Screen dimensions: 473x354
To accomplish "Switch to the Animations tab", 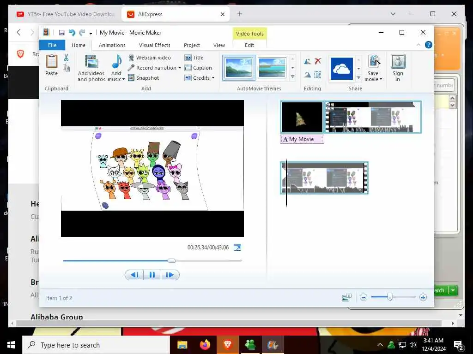I will [x=112, y=45].
